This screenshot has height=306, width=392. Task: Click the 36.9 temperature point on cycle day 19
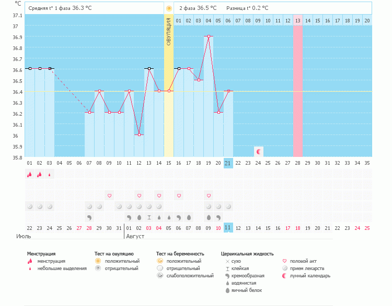(209, 36)
